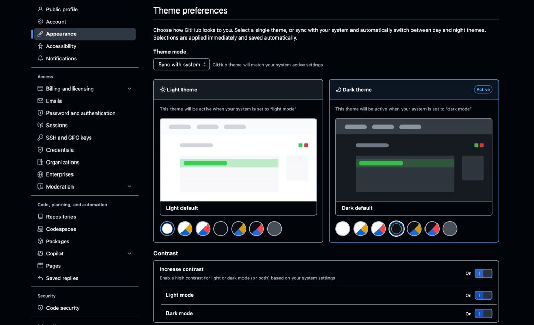Toggle the Light mode contrast switch
Screen dimensions: 534x325
(x=483, y=295)
